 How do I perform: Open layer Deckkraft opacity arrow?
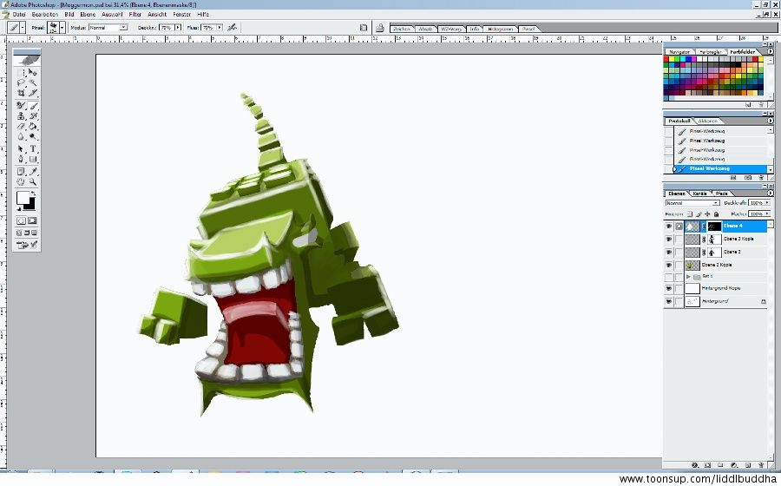click(x=767, y=203)
